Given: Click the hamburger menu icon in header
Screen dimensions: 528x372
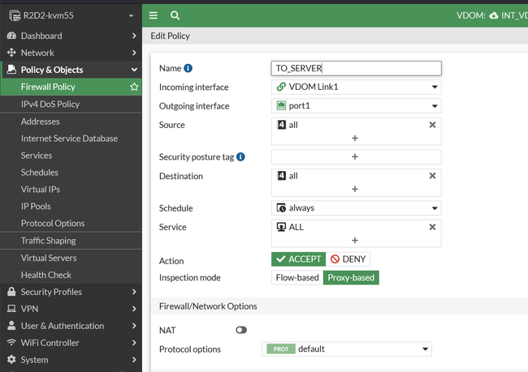Looking at the screenshot, I should pos(154,15).
